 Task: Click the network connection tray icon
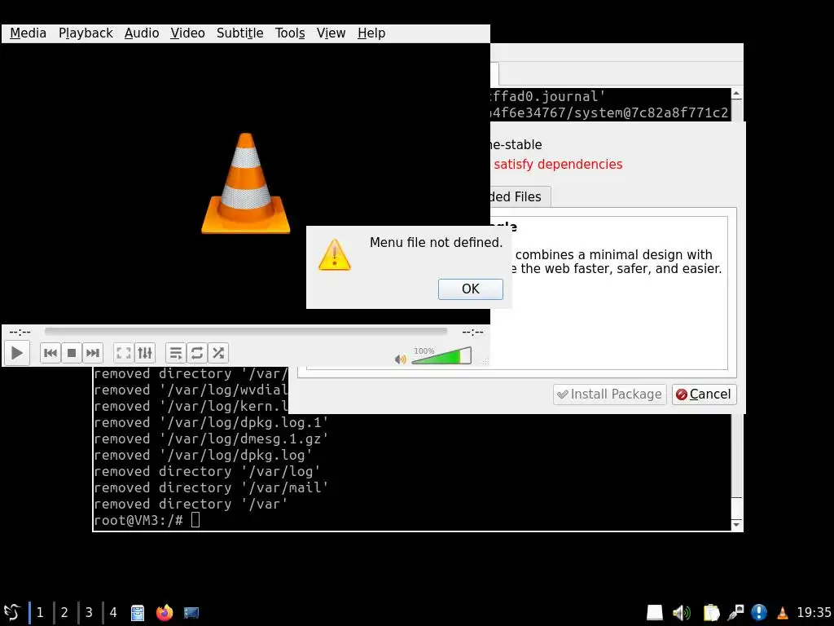[x=735, y=613]
